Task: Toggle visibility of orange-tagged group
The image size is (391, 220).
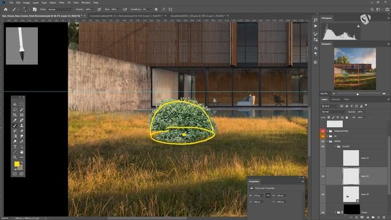Action: 323,136
